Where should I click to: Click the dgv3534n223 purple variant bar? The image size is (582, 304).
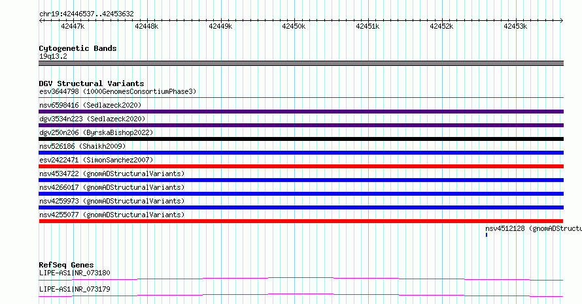click(x=301, y=125)
